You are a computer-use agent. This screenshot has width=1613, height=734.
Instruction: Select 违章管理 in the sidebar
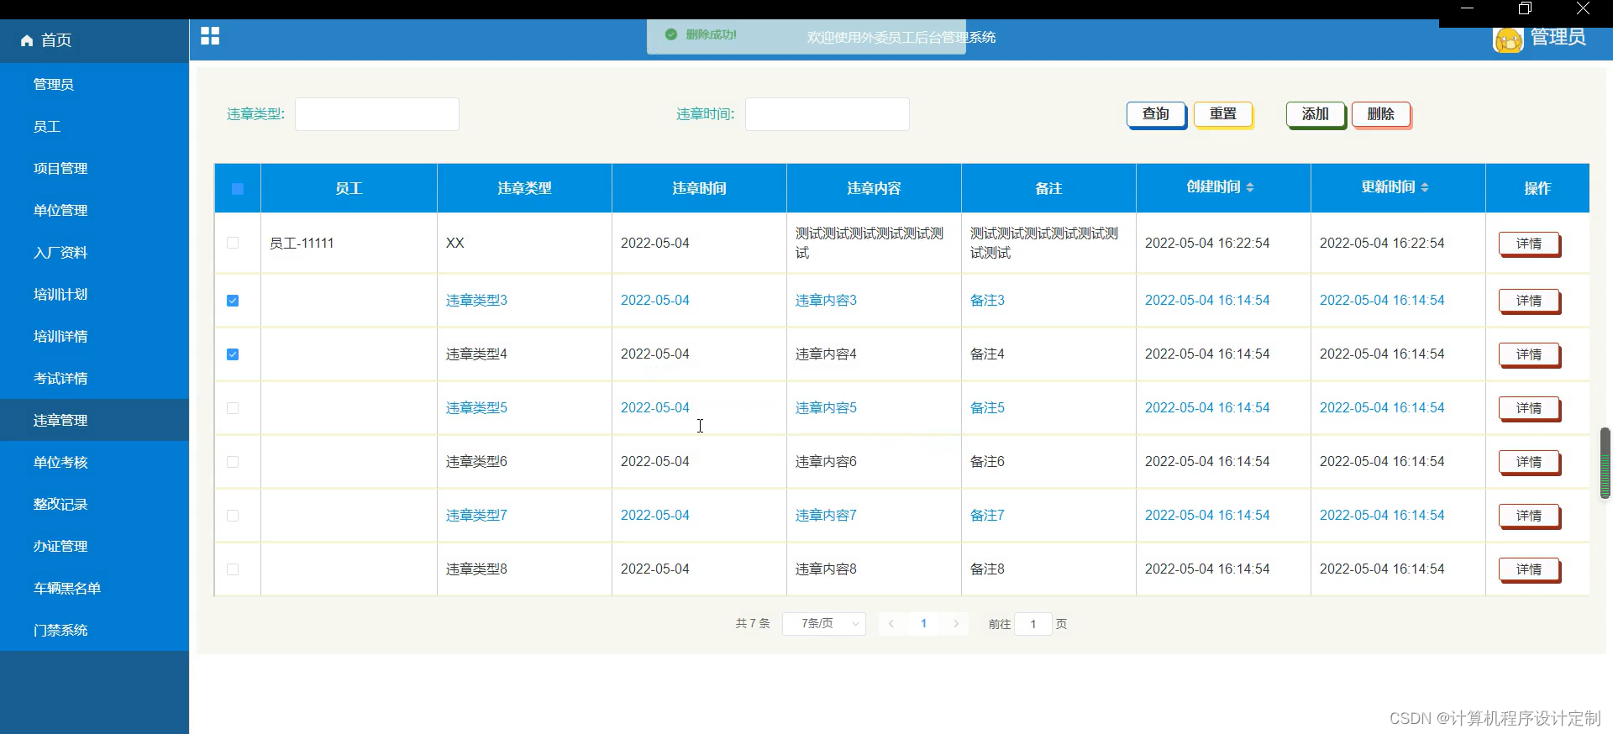tap(94, 420)
